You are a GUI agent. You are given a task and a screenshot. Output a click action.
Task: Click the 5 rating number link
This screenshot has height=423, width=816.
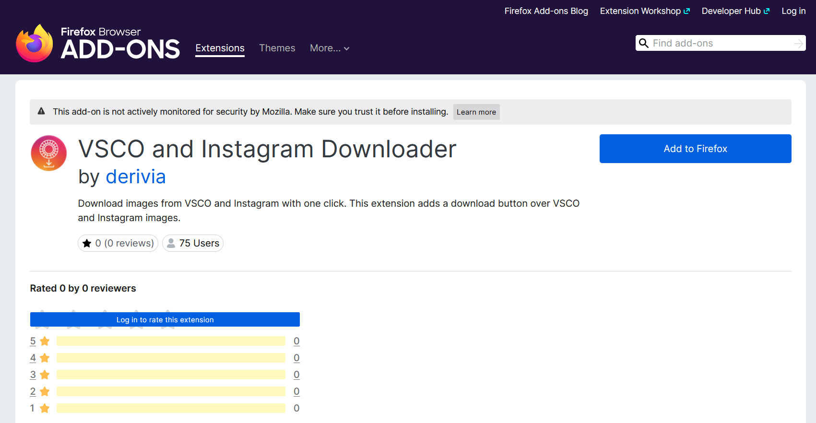click(33, 341)
